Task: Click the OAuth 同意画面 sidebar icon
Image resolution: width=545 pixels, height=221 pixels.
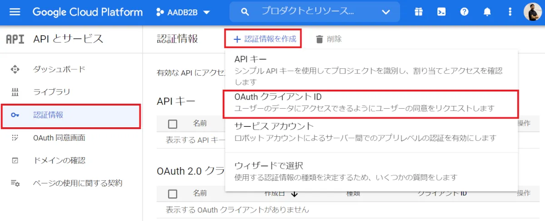Action: 15,138
